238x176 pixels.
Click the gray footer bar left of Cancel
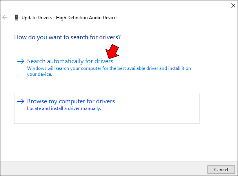point(103,169)
